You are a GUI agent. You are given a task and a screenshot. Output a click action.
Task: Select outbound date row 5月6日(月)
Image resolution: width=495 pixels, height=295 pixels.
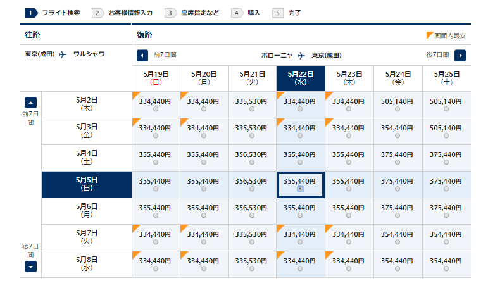[87, 211]
